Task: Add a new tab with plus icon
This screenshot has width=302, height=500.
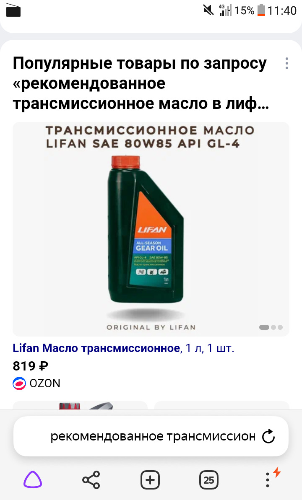Action: [150, 479]
